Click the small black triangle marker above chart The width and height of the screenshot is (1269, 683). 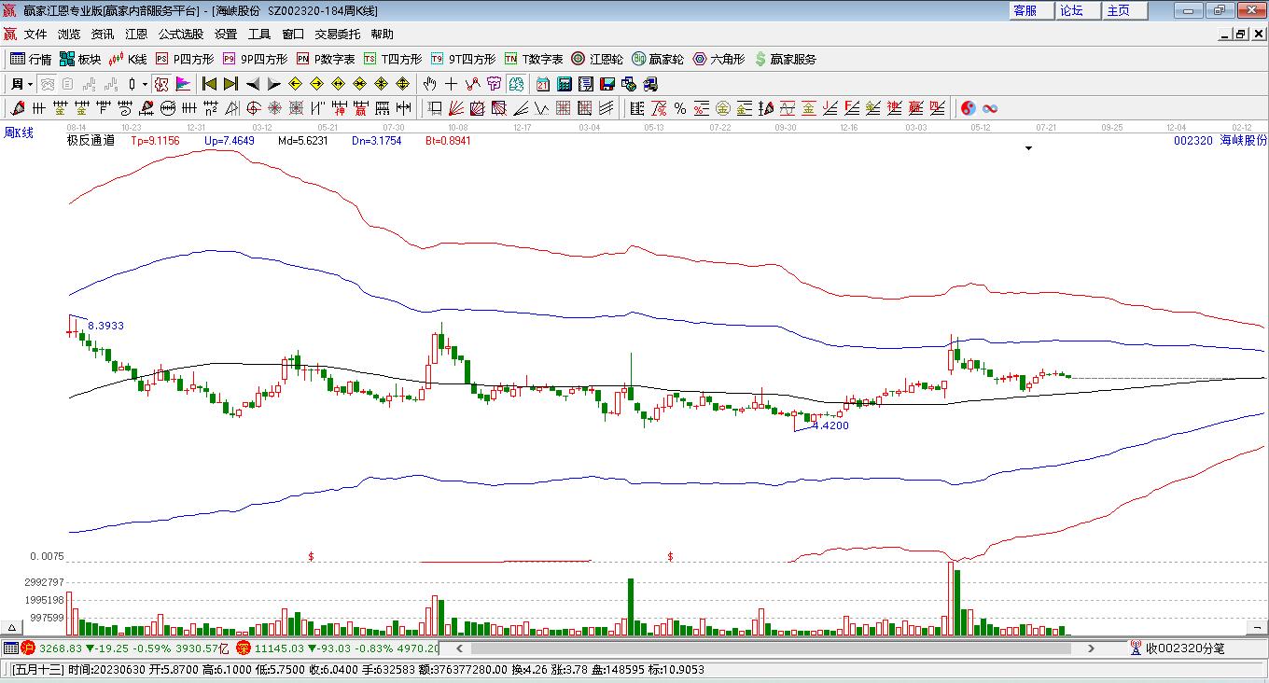pos(1028,148)
